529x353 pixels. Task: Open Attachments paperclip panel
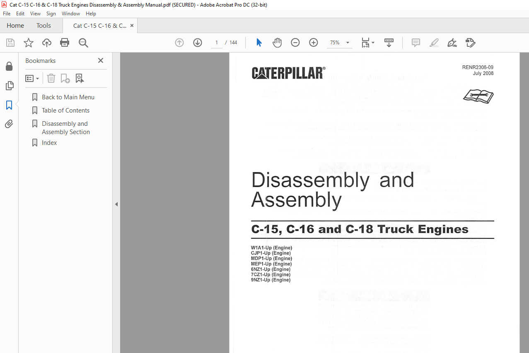click(x=9, y=124)
